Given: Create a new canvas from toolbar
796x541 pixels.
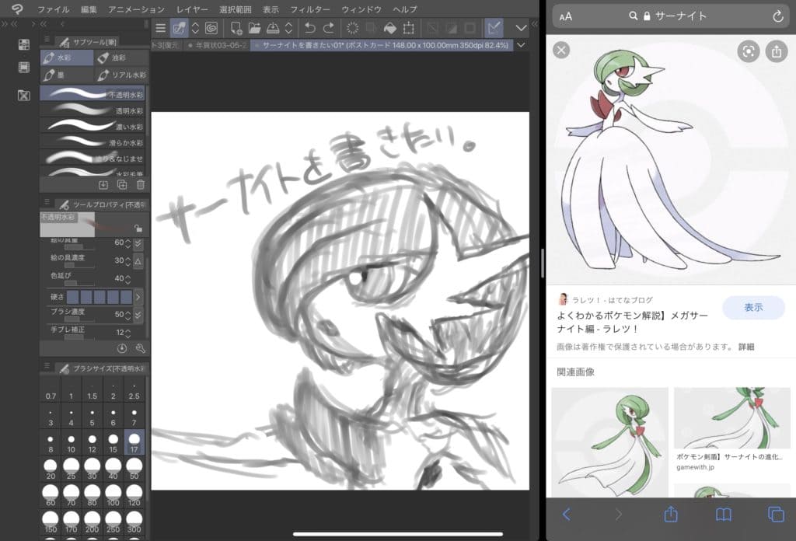Looking at the screenshot, I should point(236,29).
